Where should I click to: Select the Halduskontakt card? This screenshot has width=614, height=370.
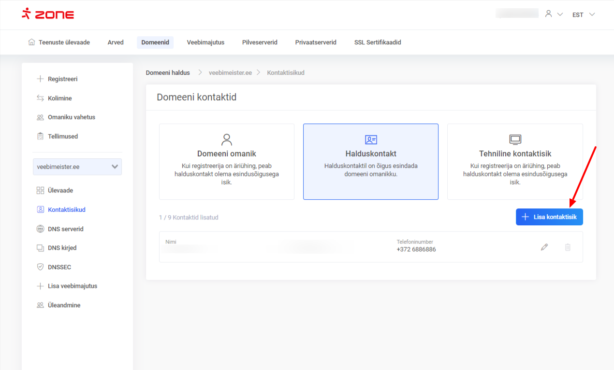click(x=370, y=162)
